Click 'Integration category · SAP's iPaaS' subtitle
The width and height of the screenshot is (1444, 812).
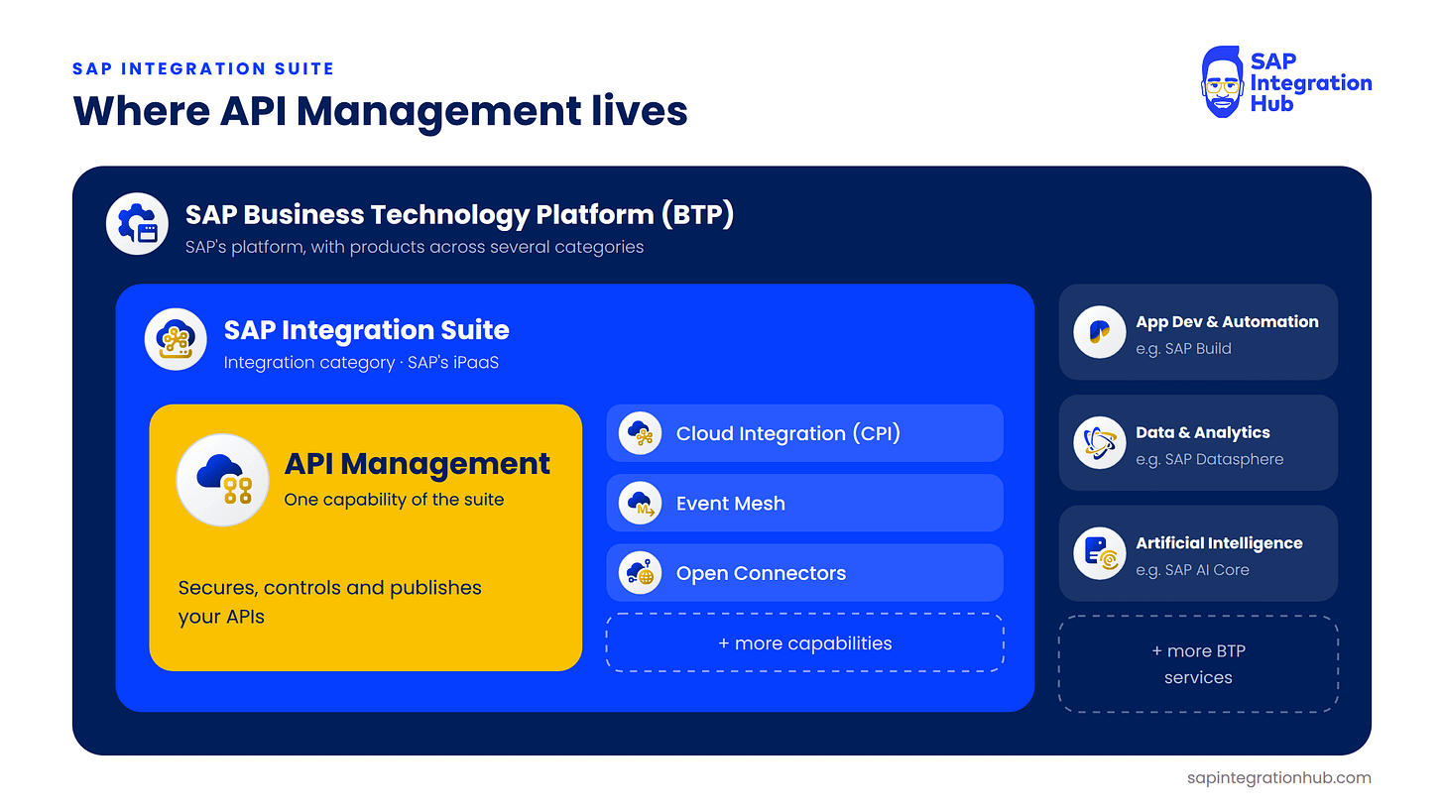click(361, 363)
